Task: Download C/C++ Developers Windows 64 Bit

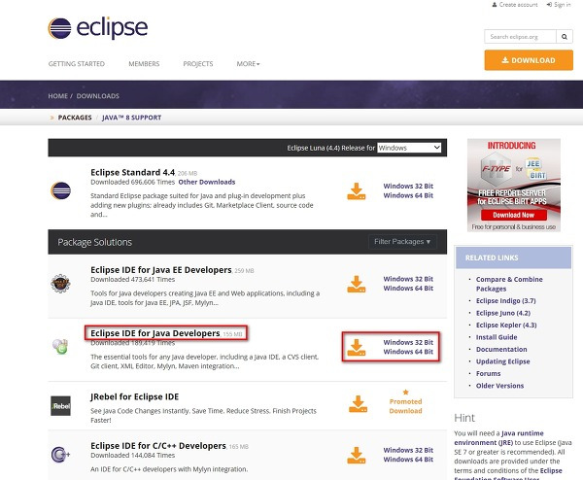Action: coord(408,460)
